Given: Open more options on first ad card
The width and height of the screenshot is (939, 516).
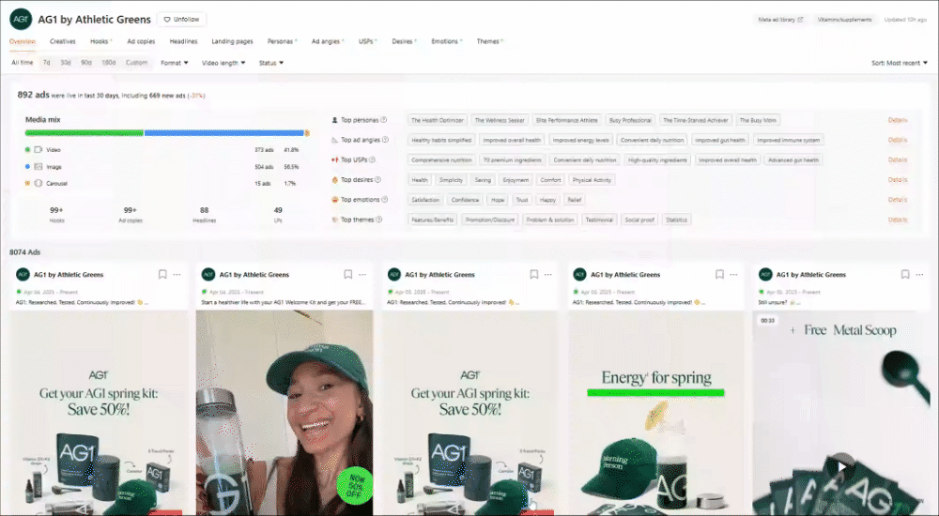Looking at the screenshot, I should coord(177,274).
